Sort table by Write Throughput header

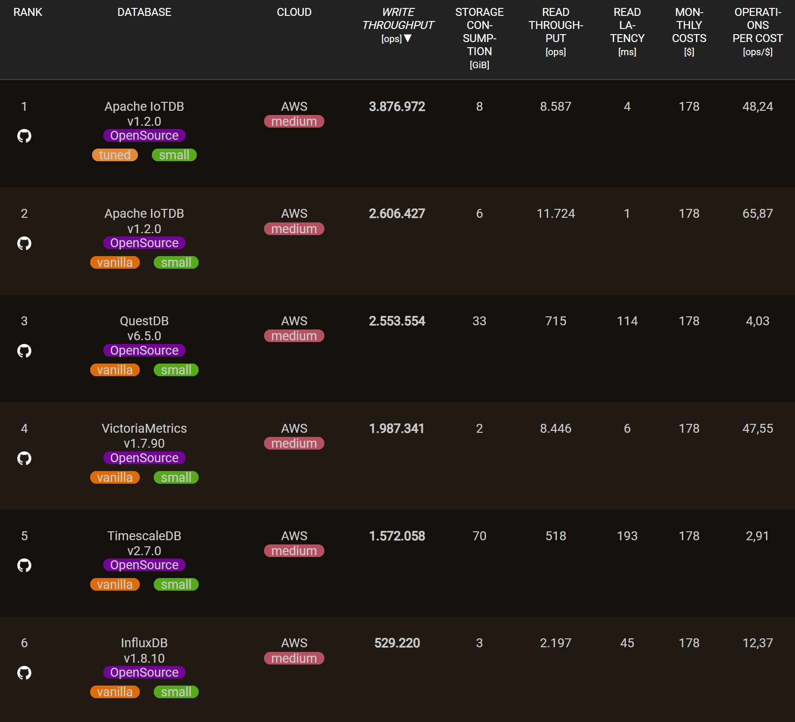[x=398, y=19]
